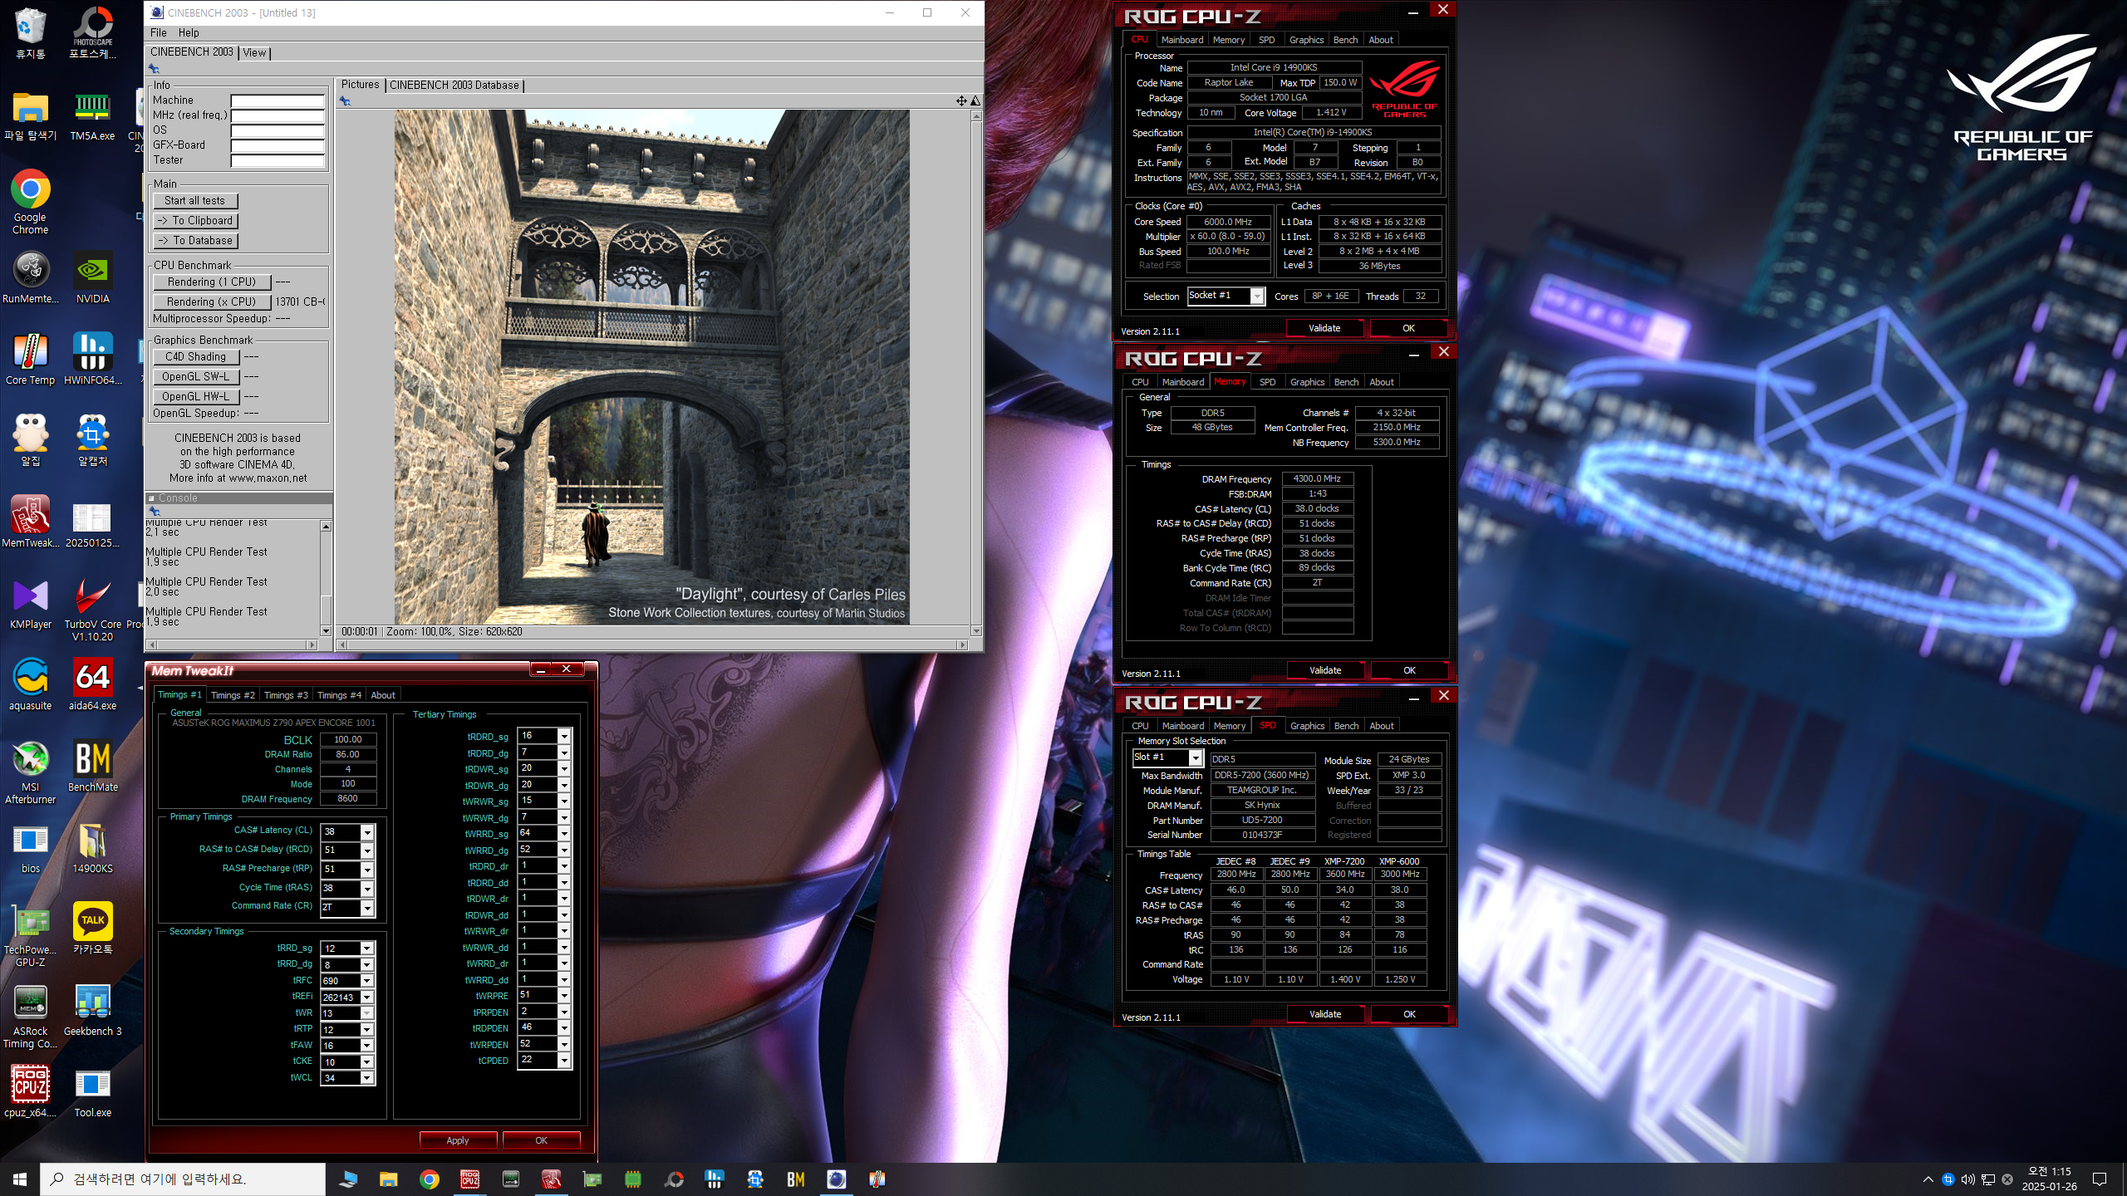The height and width of the screenshot is (1196, 2127).
Task: Open TM5A.exe desktop icon
Action: point(92,115)
